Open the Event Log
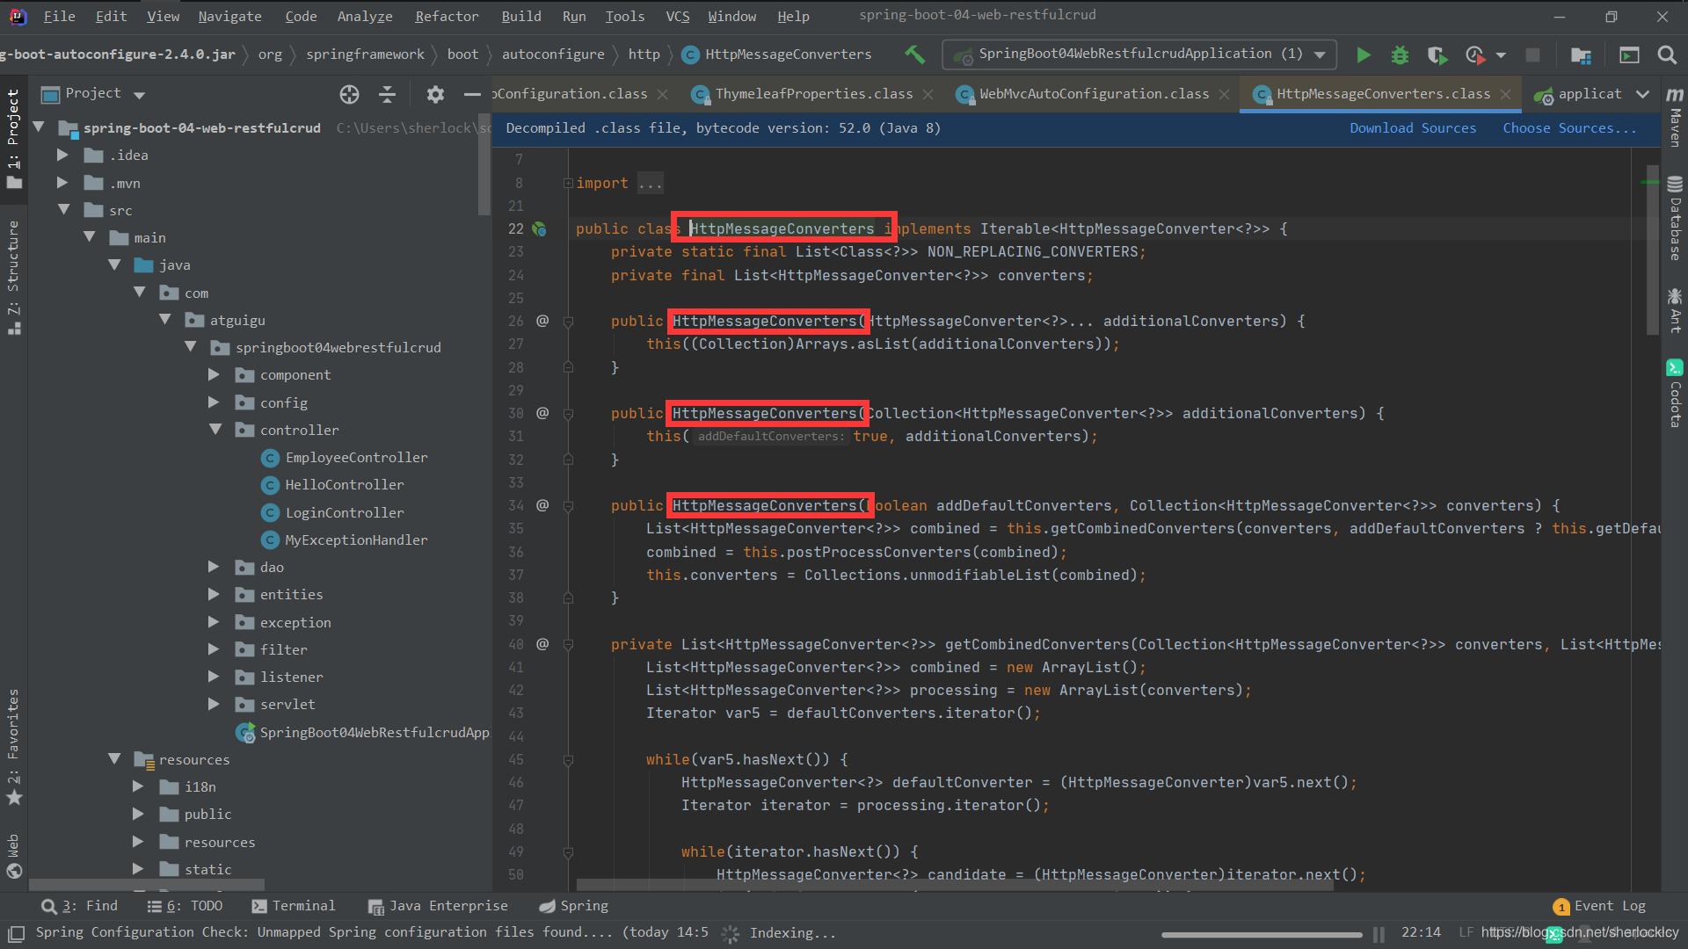Screen dimensions: 1688x949 (x=1600, y=906)
